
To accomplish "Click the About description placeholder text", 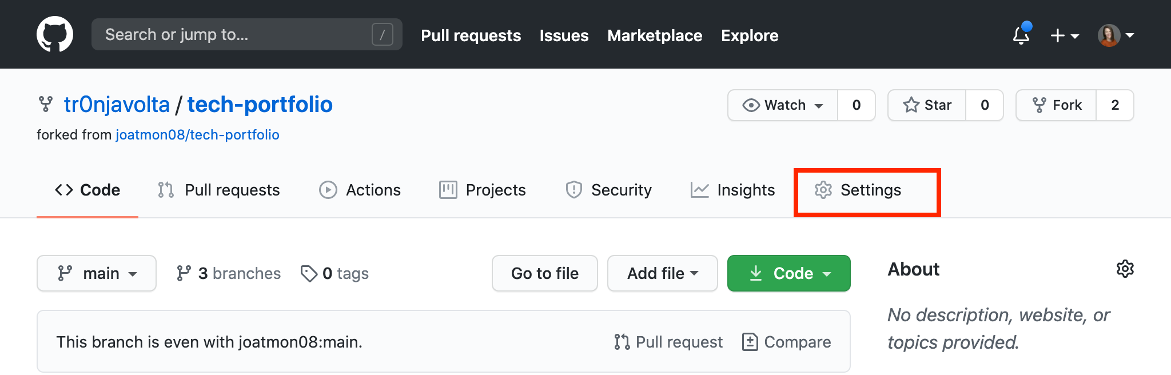I will pyautogui.click(x=999, y=328).
